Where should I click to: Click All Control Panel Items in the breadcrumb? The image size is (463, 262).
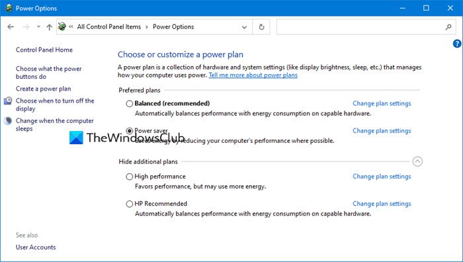coord(109,26)
